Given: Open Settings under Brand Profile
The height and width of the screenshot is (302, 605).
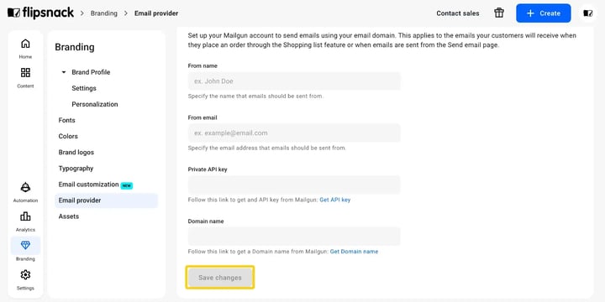Looking at the screenshot, I should (x=84, y=88).
